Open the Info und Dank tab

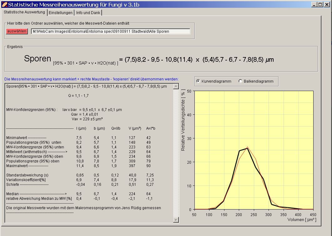point(88,12)
